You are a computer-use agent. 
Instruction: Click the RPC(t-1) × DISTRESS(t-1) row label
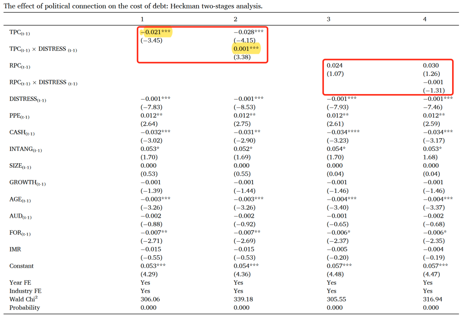coord(43,83)
